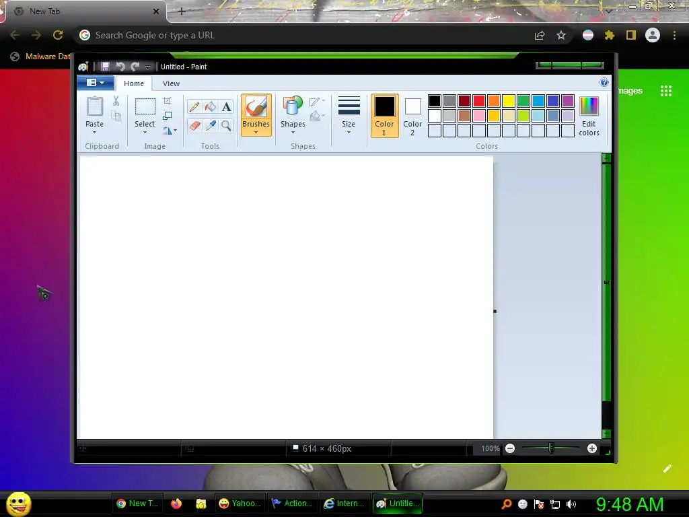Click the Chrome share page icon
The height and width of the screenshot is (517, 689).
click(x=540, y=35)
